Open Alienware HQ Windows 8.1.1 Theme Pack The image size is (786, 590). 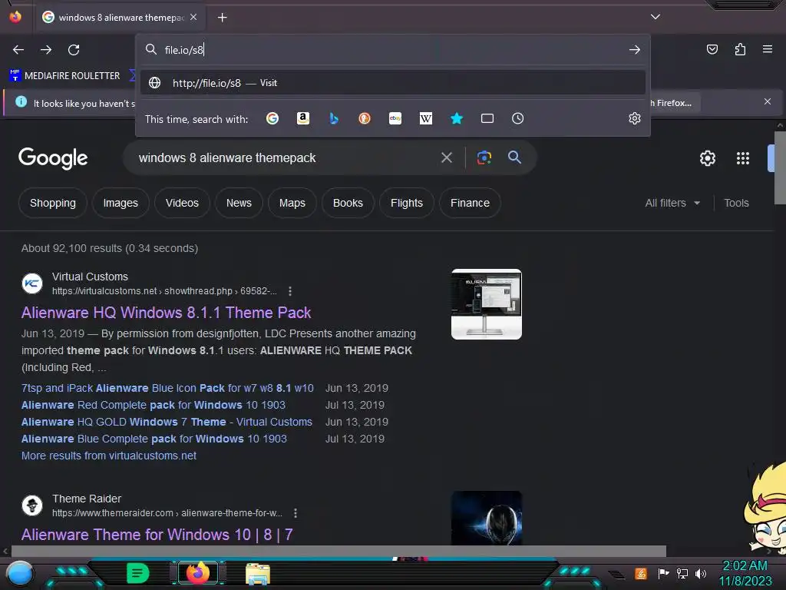point(166,313)
